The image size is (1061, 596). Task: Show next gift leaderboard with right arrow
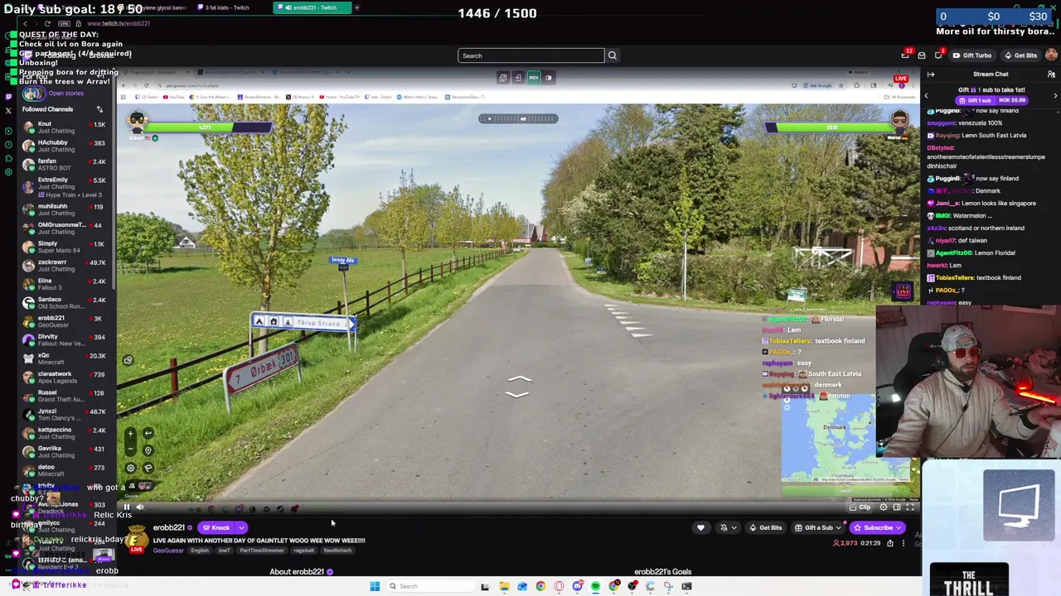[1055, 96]
